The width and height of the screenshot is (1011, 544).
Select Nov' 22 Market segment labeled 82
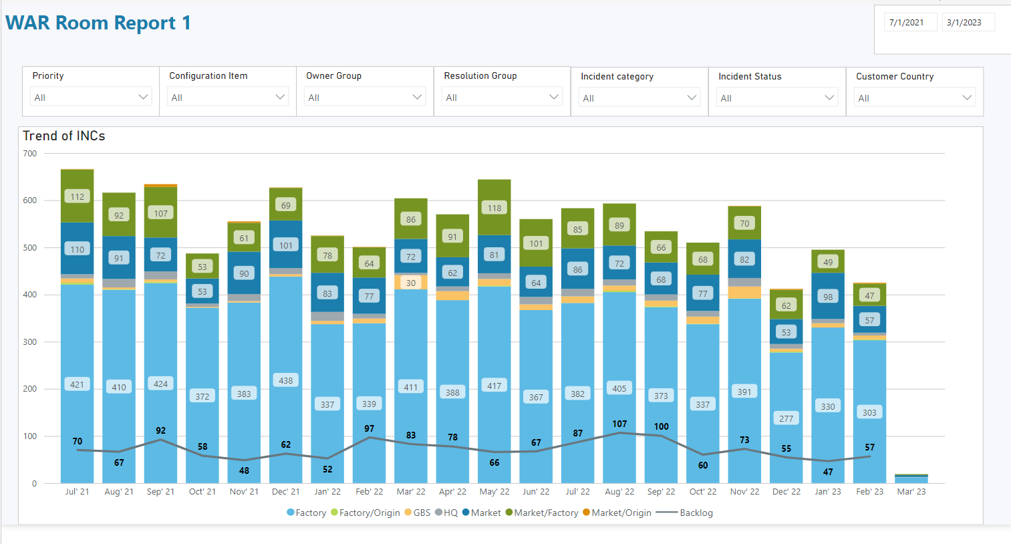(744, 259)
